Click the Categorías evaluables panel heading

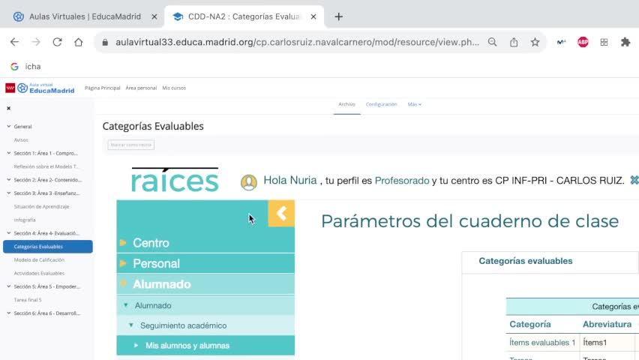525,261
